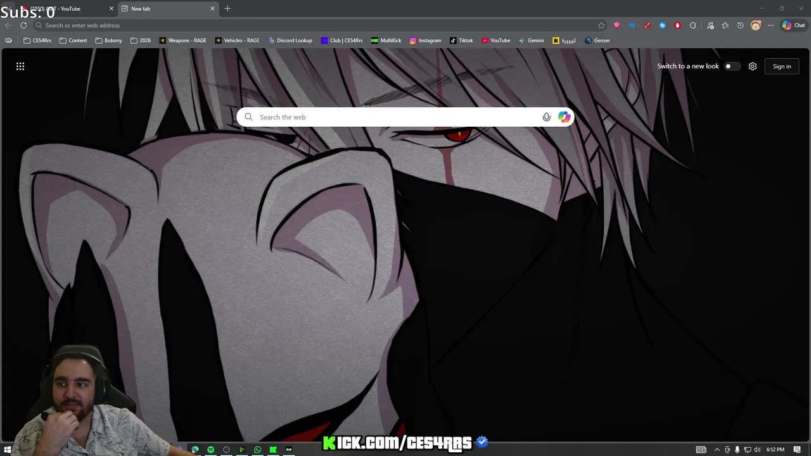Close the YouTube tab

(x=112, y=9)
